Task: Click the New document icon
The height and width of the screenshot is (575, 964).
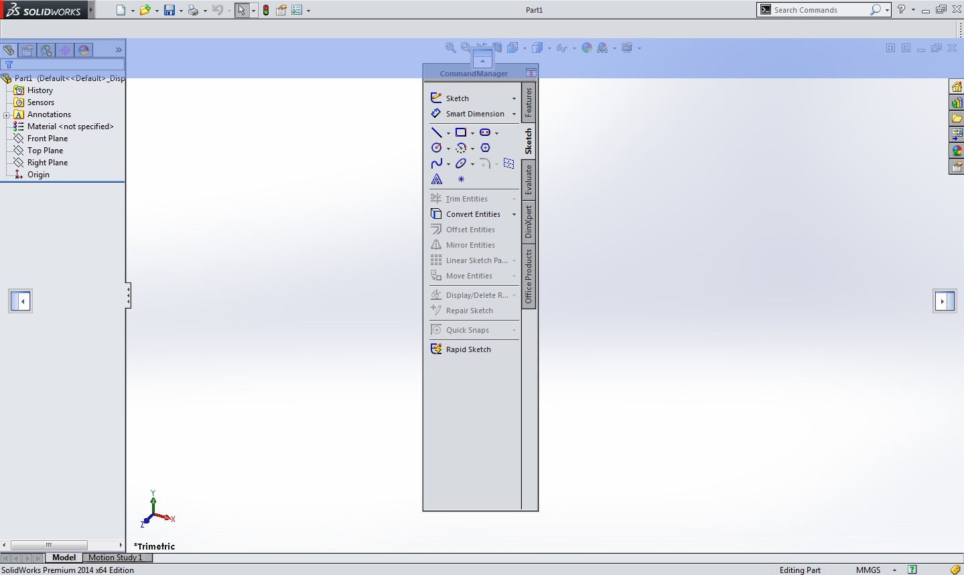Action: [121, 10]
